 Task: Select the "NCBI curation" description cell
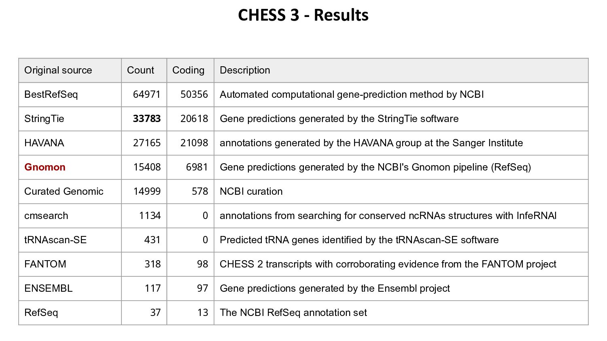(251, 192)
